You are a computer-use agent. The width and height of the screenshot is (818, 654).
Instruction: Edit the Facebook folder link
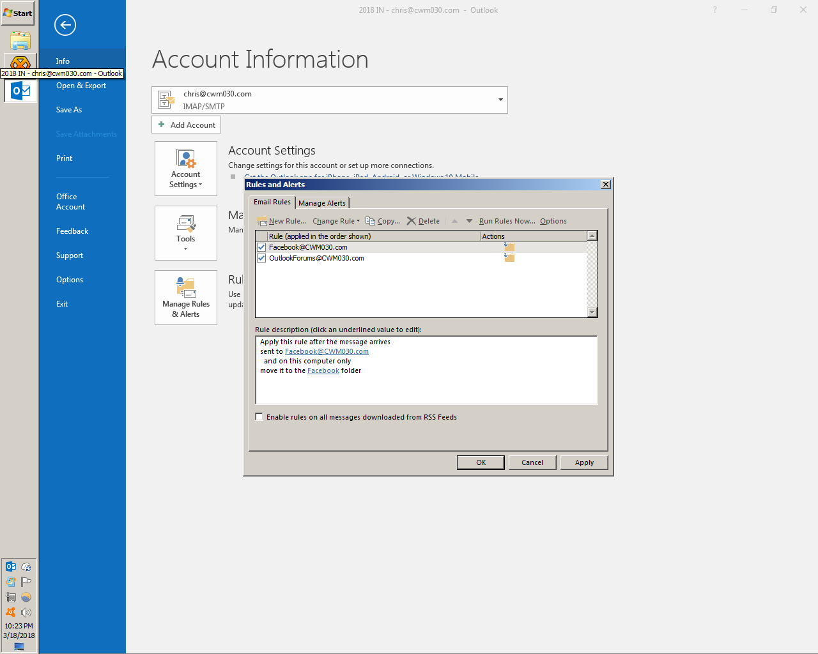point(323,370)
